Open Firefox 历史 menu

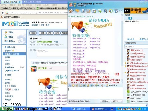(29, 5)
